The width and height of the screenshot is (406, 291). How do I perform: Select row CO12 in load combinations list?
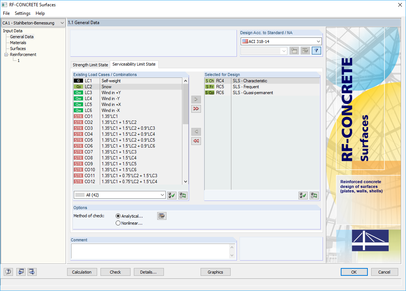point(128,182)
